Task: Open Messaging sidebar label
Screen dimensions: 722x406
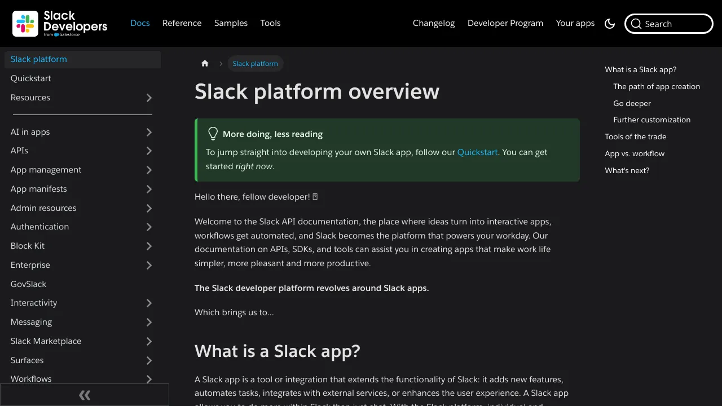Action: pyautogui.click(x=32, y=322)
